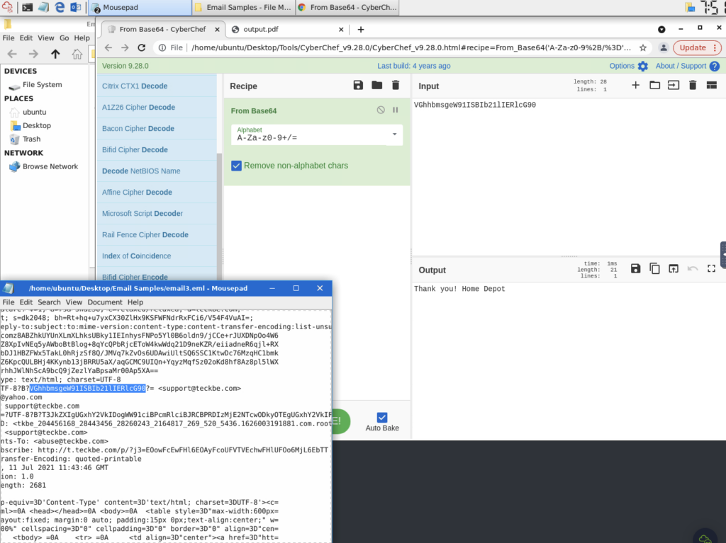Open file as input icon
Screen dimensions: 726x543
tap(674, 85)
